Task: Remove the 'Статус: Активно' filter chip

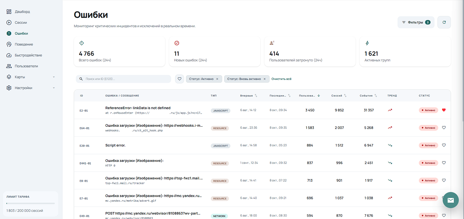Action: coord(217,79)
